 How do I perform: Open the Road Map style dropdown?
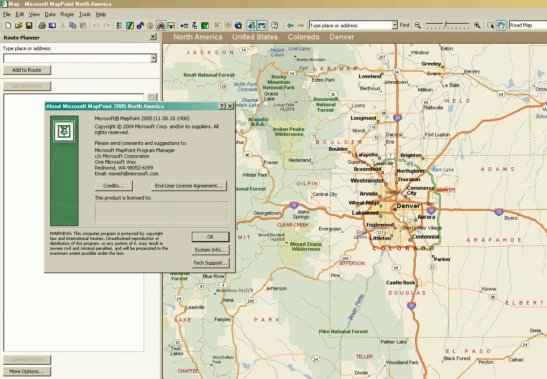[x=528, y=25]
